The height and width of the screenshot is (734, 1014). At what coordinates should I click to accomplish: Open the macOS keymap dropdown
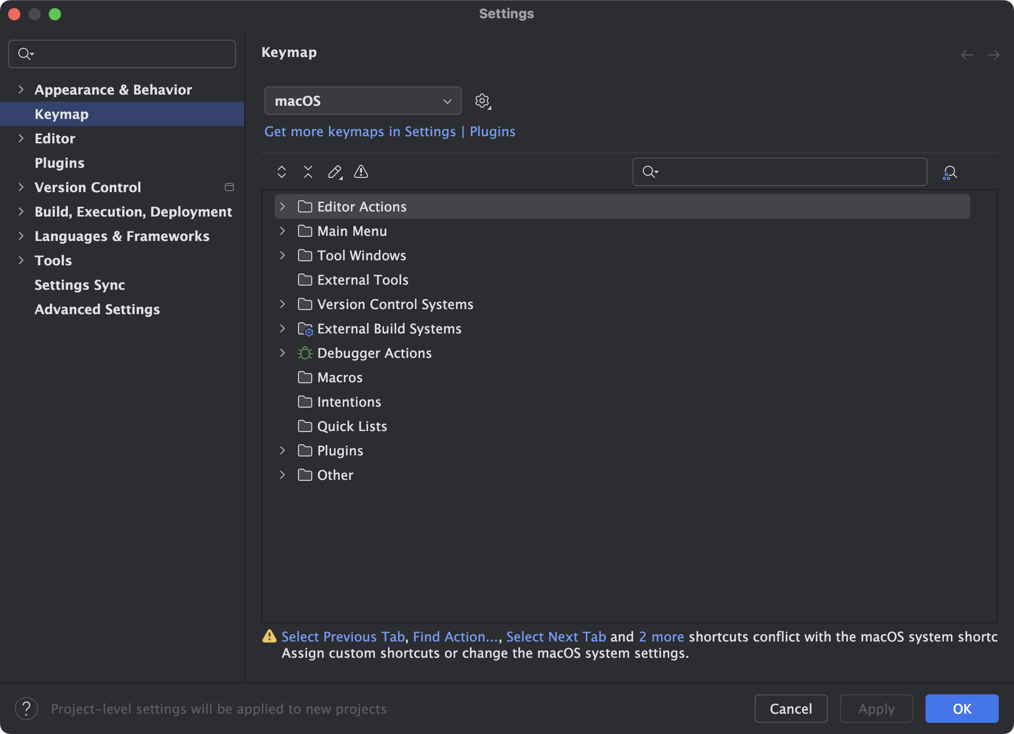click(x=363, y=101)
